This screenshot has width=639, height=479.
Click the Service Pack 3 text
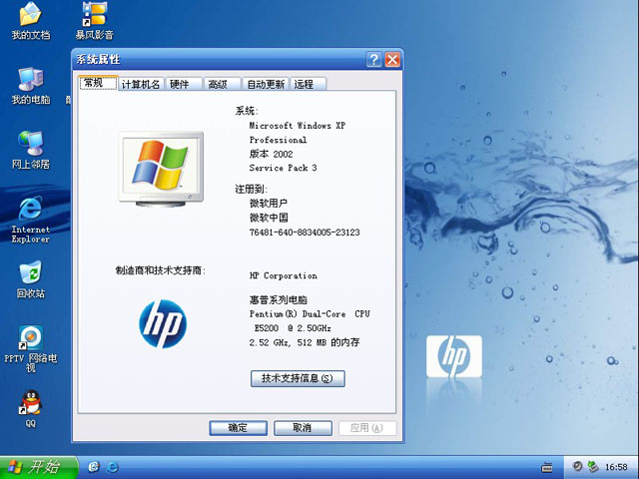(283, 168)
